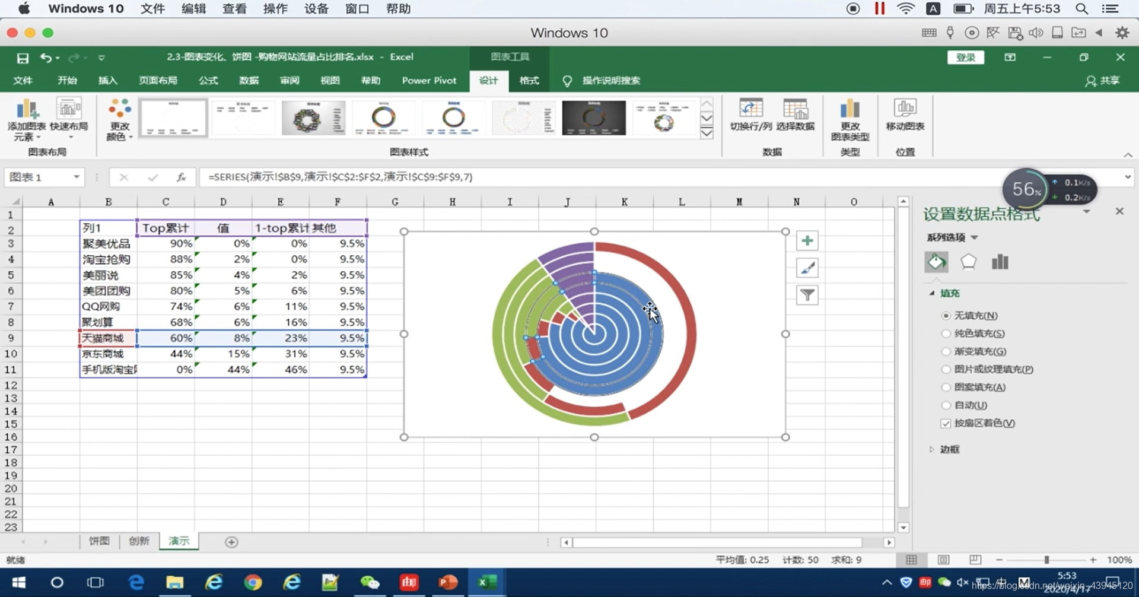Click the Insert Function fx icon
1139x597 pixels.
click(181, 177)
